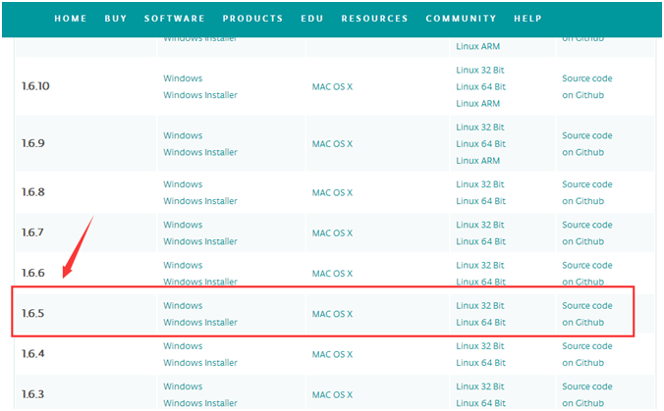Download Linux ARM for version 1.6.9
This screenshot has width=664, height=411.
(x=478, y=161)
